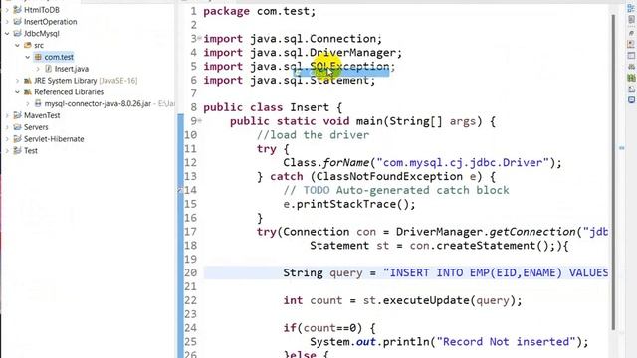Viewport: 637px width, 358px height.
Task: Click the InsertOperation project icon
Action: tap(17, 22)
